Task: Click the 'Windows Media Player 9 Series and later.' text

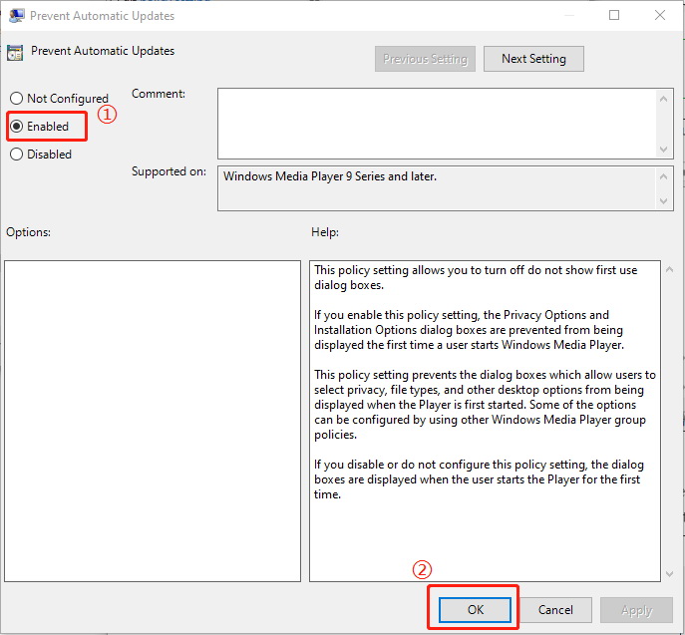Action: click(x=330, y=176)
